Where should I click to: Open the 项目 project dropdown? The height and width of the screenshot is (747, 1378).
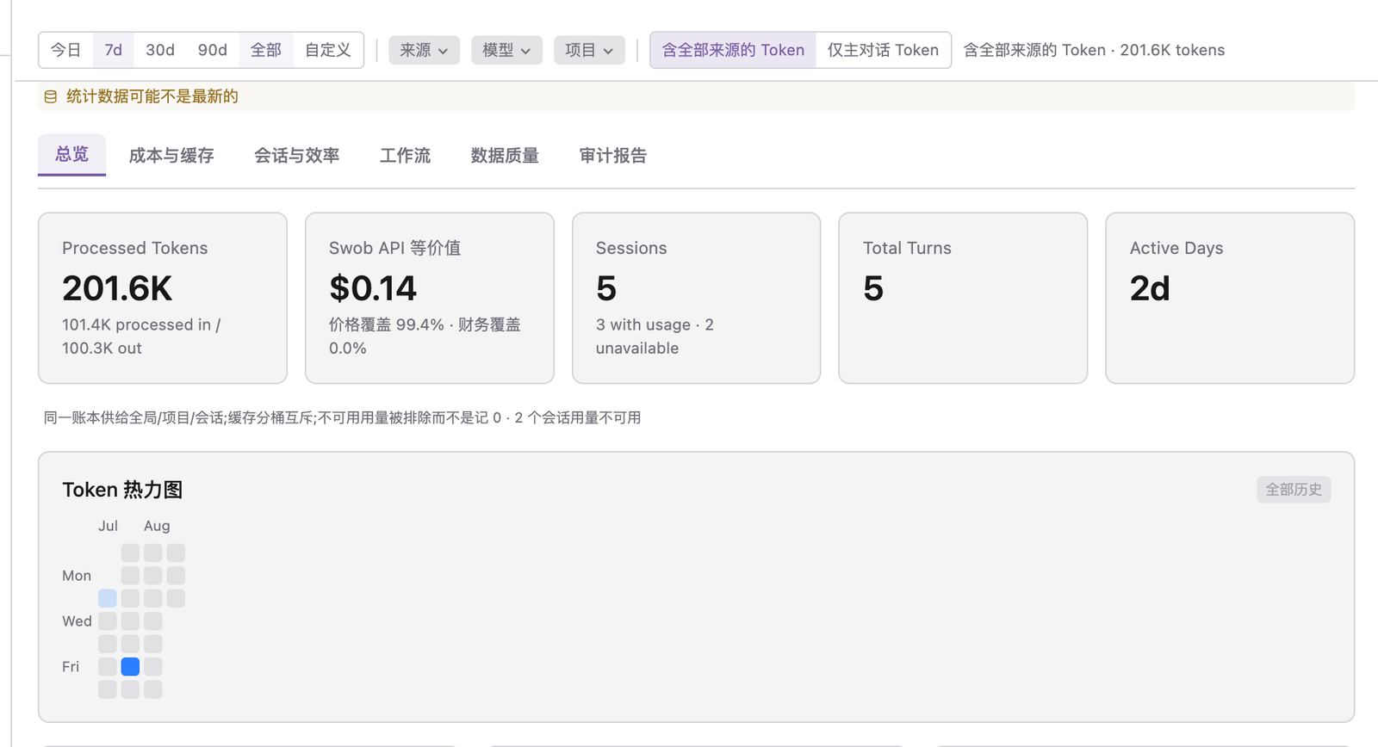click(x=589, y=50)
